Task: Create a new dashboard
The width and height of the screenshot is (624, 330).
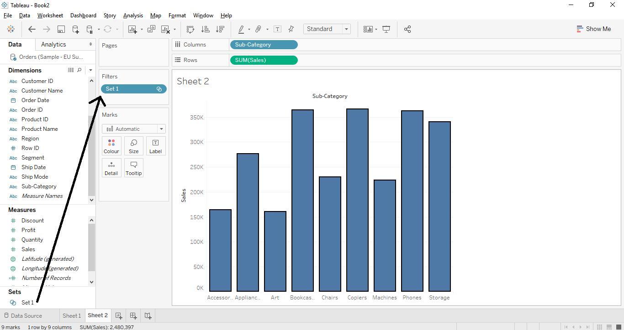Action: (133, 315)
